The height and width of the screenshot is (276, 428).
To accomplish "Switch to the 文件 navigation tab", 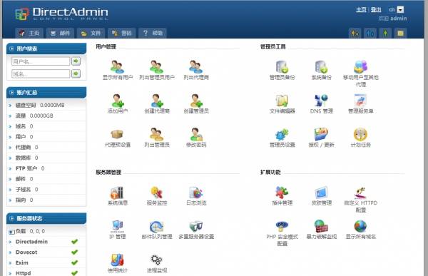I will [x=91, y=33].
